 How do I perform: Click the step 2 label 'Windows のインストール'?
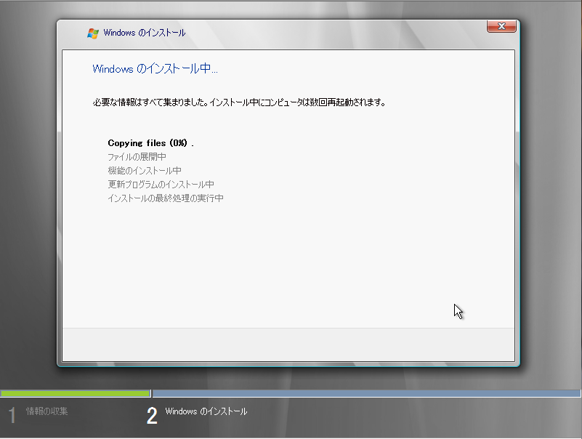pyautogui.click(x=206, y=411)
